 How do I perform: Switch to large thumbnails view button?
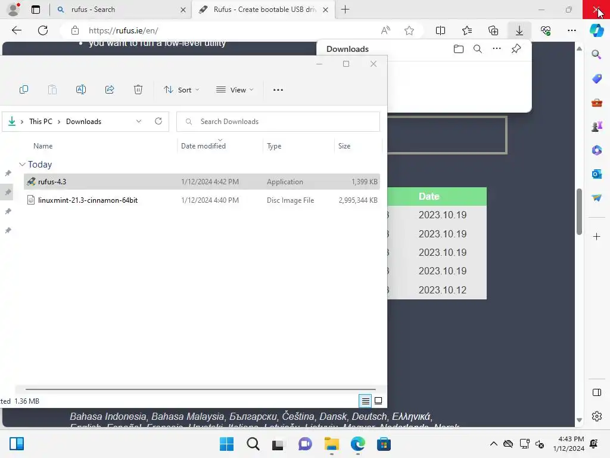point(378,401)
